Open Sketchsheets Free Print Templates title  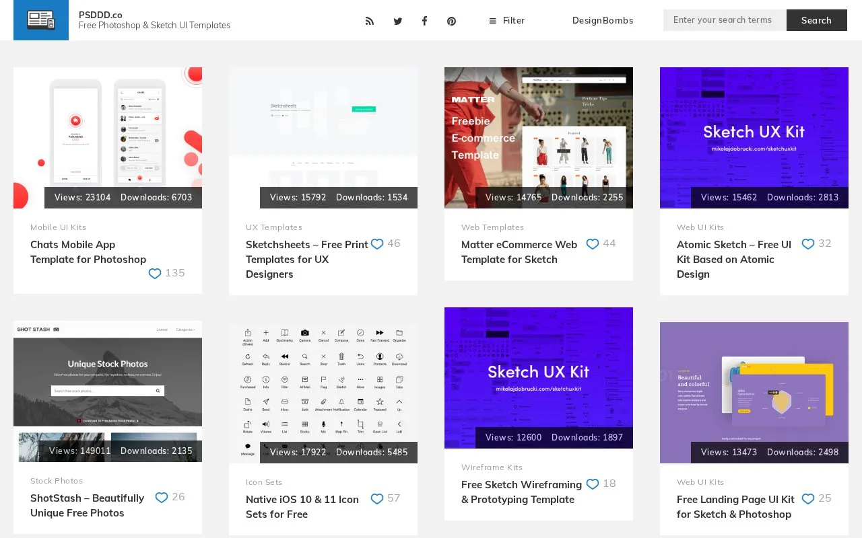point(307,260)
